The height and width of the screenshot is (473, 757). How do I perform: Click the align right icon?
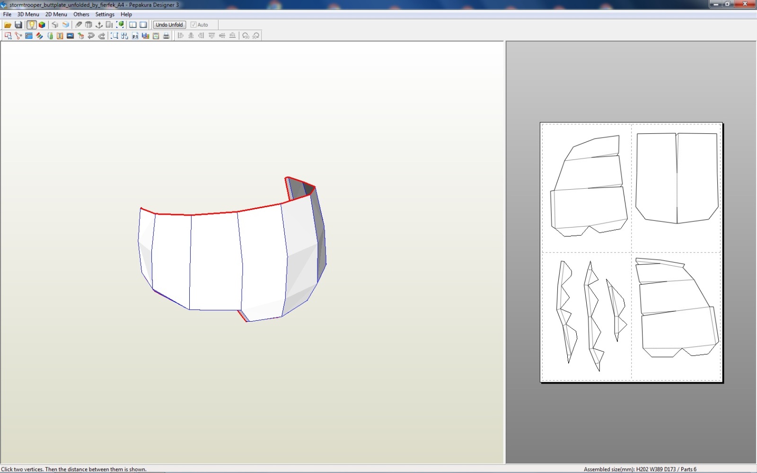202,35
